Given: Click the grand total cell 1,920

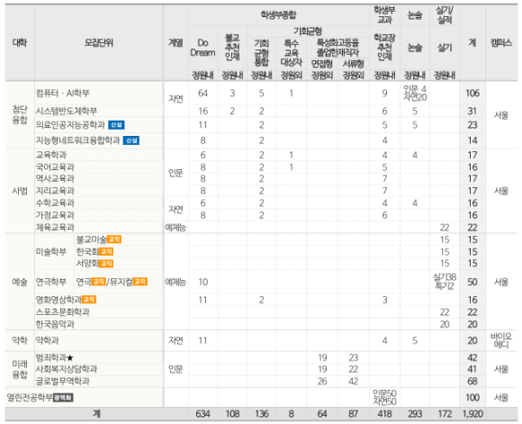Looking at the screenshot, I should coord(472,414).
